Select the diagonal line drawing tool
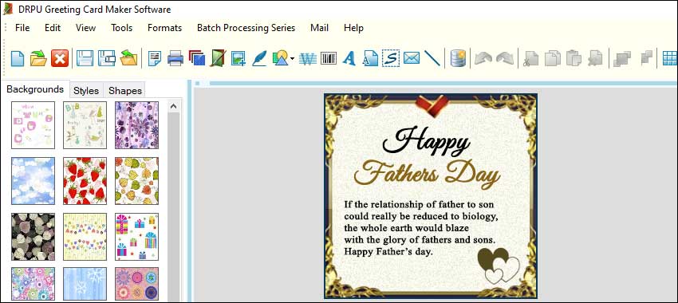The height and width of the screenshot is (303, 678). 432,58
